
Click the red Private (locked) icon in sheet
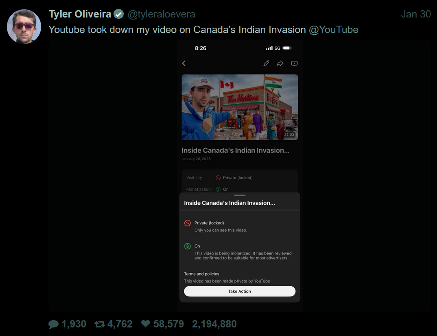(188, 223)
